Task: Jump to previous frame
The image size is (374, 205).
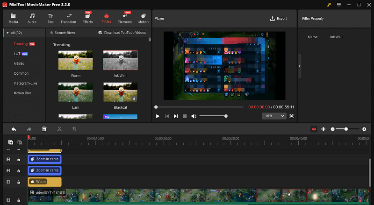Action: [167, 116]
